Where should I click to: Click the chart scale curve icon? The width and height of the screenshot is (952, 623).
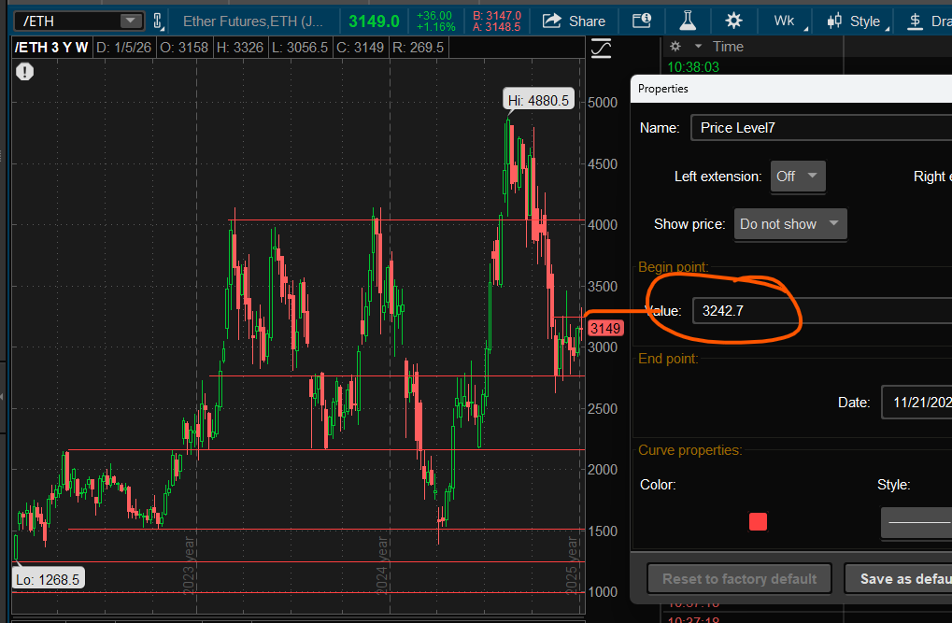pos(601,49)
